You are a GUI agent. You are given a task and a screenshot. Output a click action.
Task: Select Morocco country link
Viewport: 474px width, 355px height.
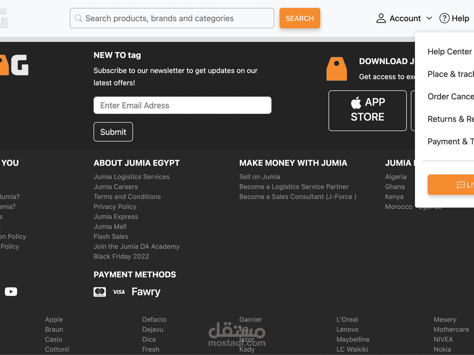tap(399, 206)
